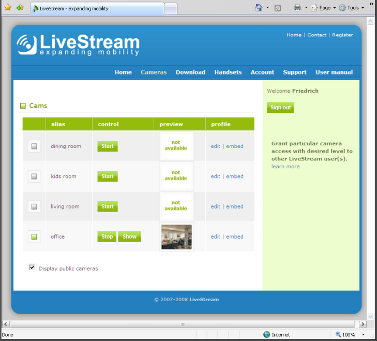Expand the Print dropdown arrow
Viewport: 377px width, 341px height.
306,8
